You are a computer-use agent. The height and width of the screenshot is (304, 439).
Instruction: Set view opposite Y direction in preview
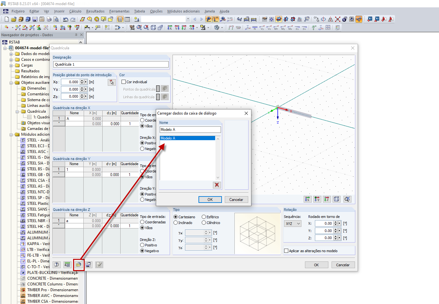coord(317,199)
